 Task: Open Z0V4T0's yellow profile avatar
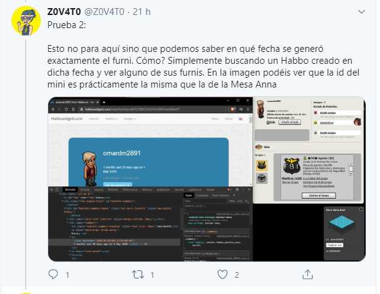point(26,21)
